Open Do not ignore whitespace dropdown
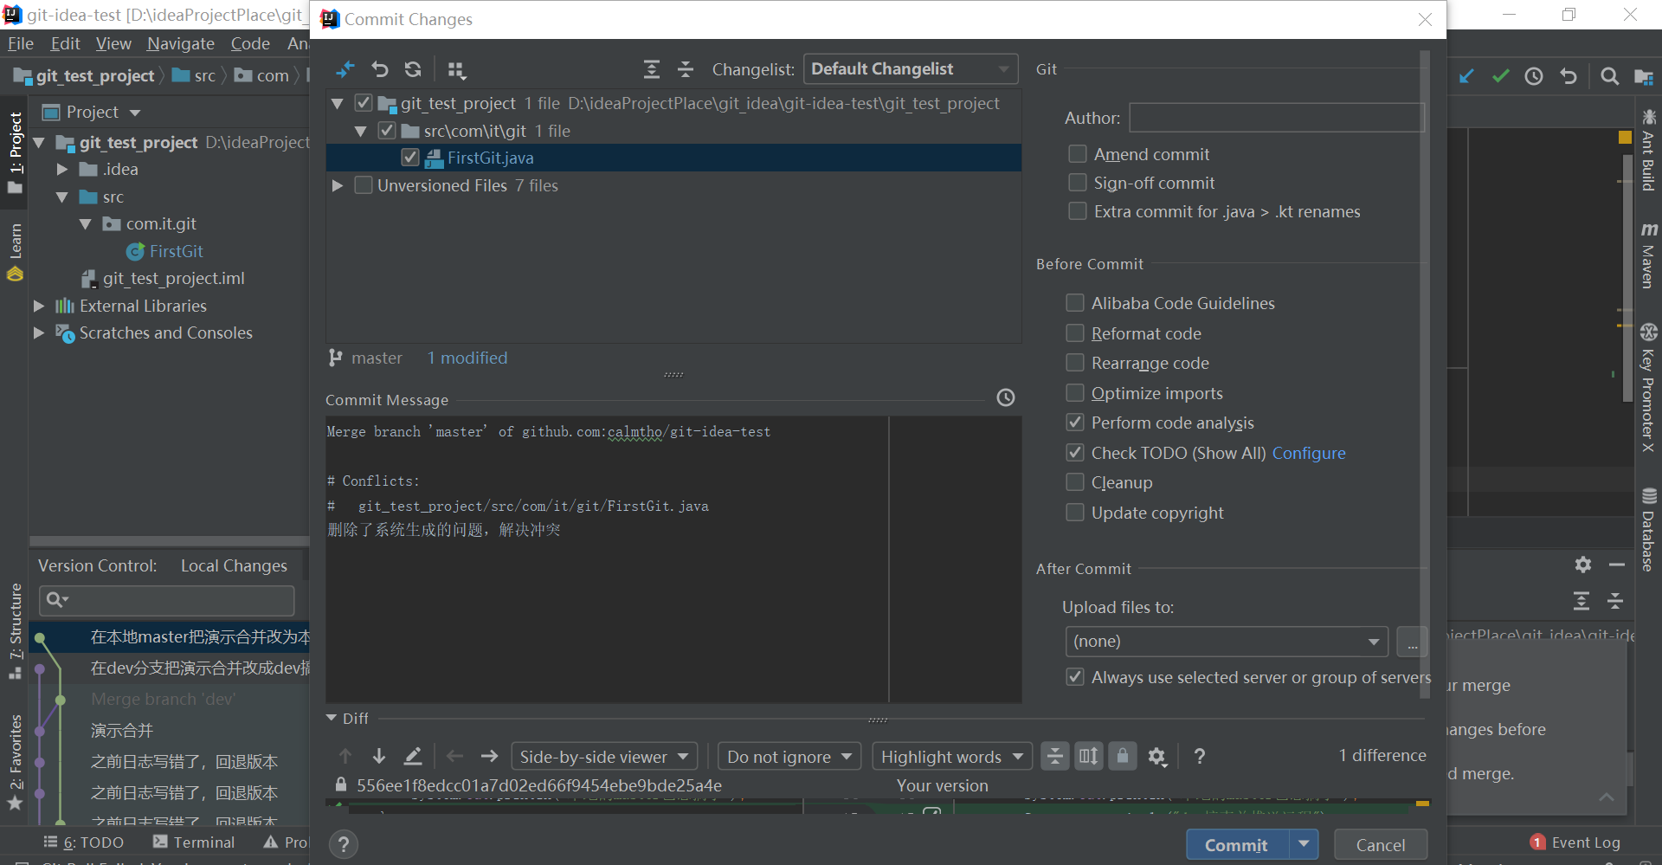1662x865 pixels. coord(789,757)
